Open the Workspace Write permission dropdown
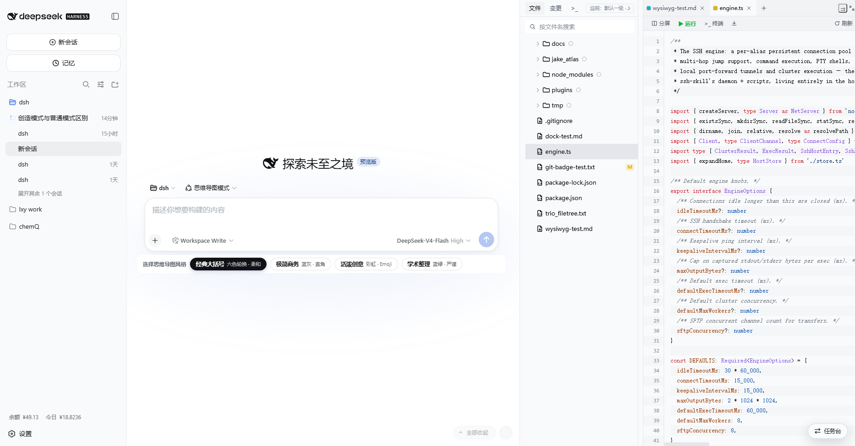 (x=203, y=240)
